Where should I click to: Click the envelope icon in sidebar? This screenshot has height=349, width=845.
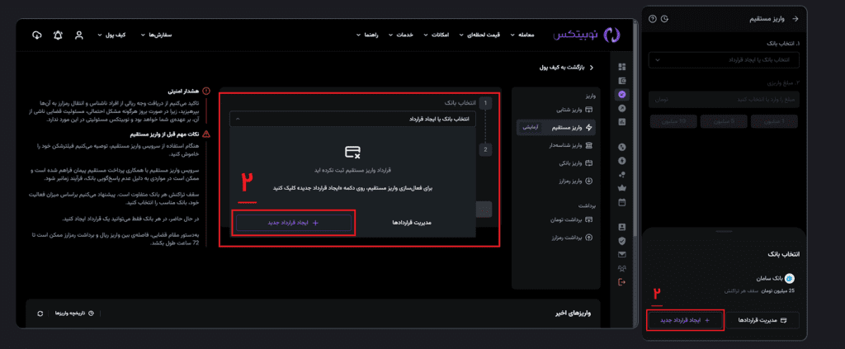pos(621,255)
